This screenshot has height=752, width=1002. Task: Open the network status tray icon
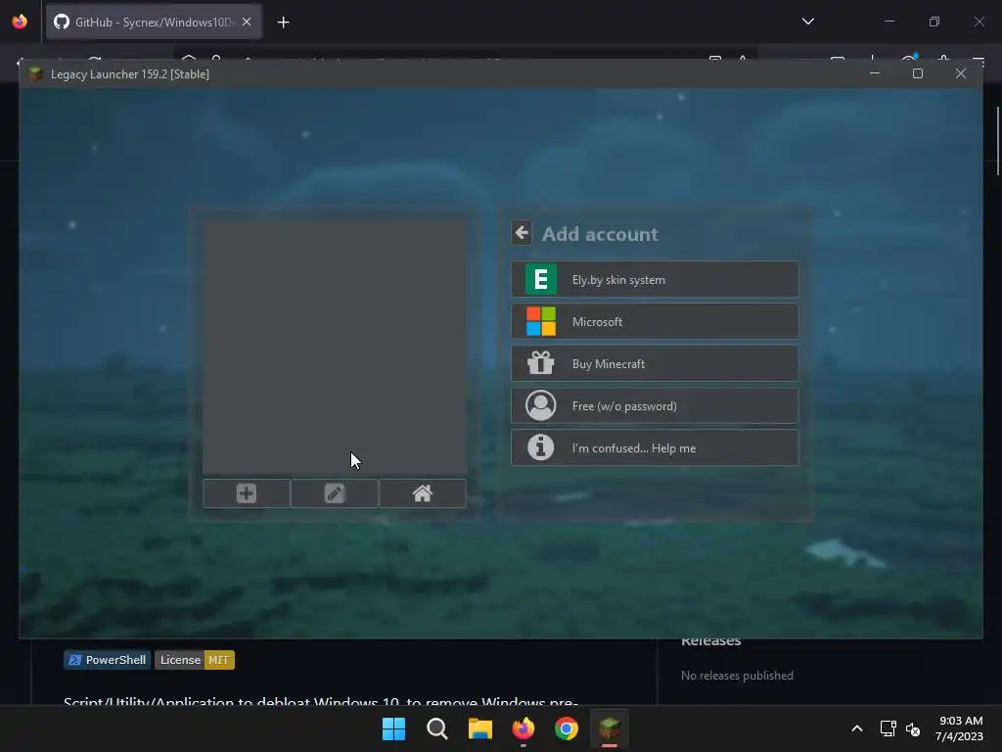888,728
